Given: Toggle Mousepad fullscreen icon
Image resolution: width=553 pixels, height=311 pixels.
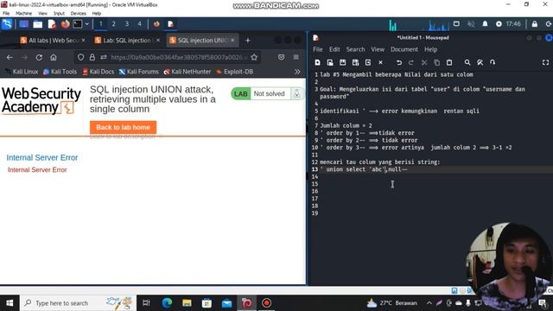Looking at the screenshot, I should 545,62.
